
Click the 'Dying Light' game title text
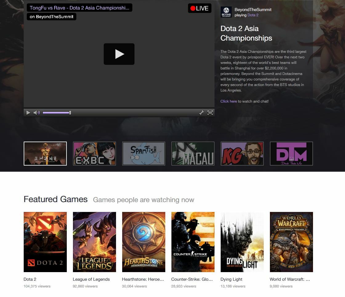[231, 279]
